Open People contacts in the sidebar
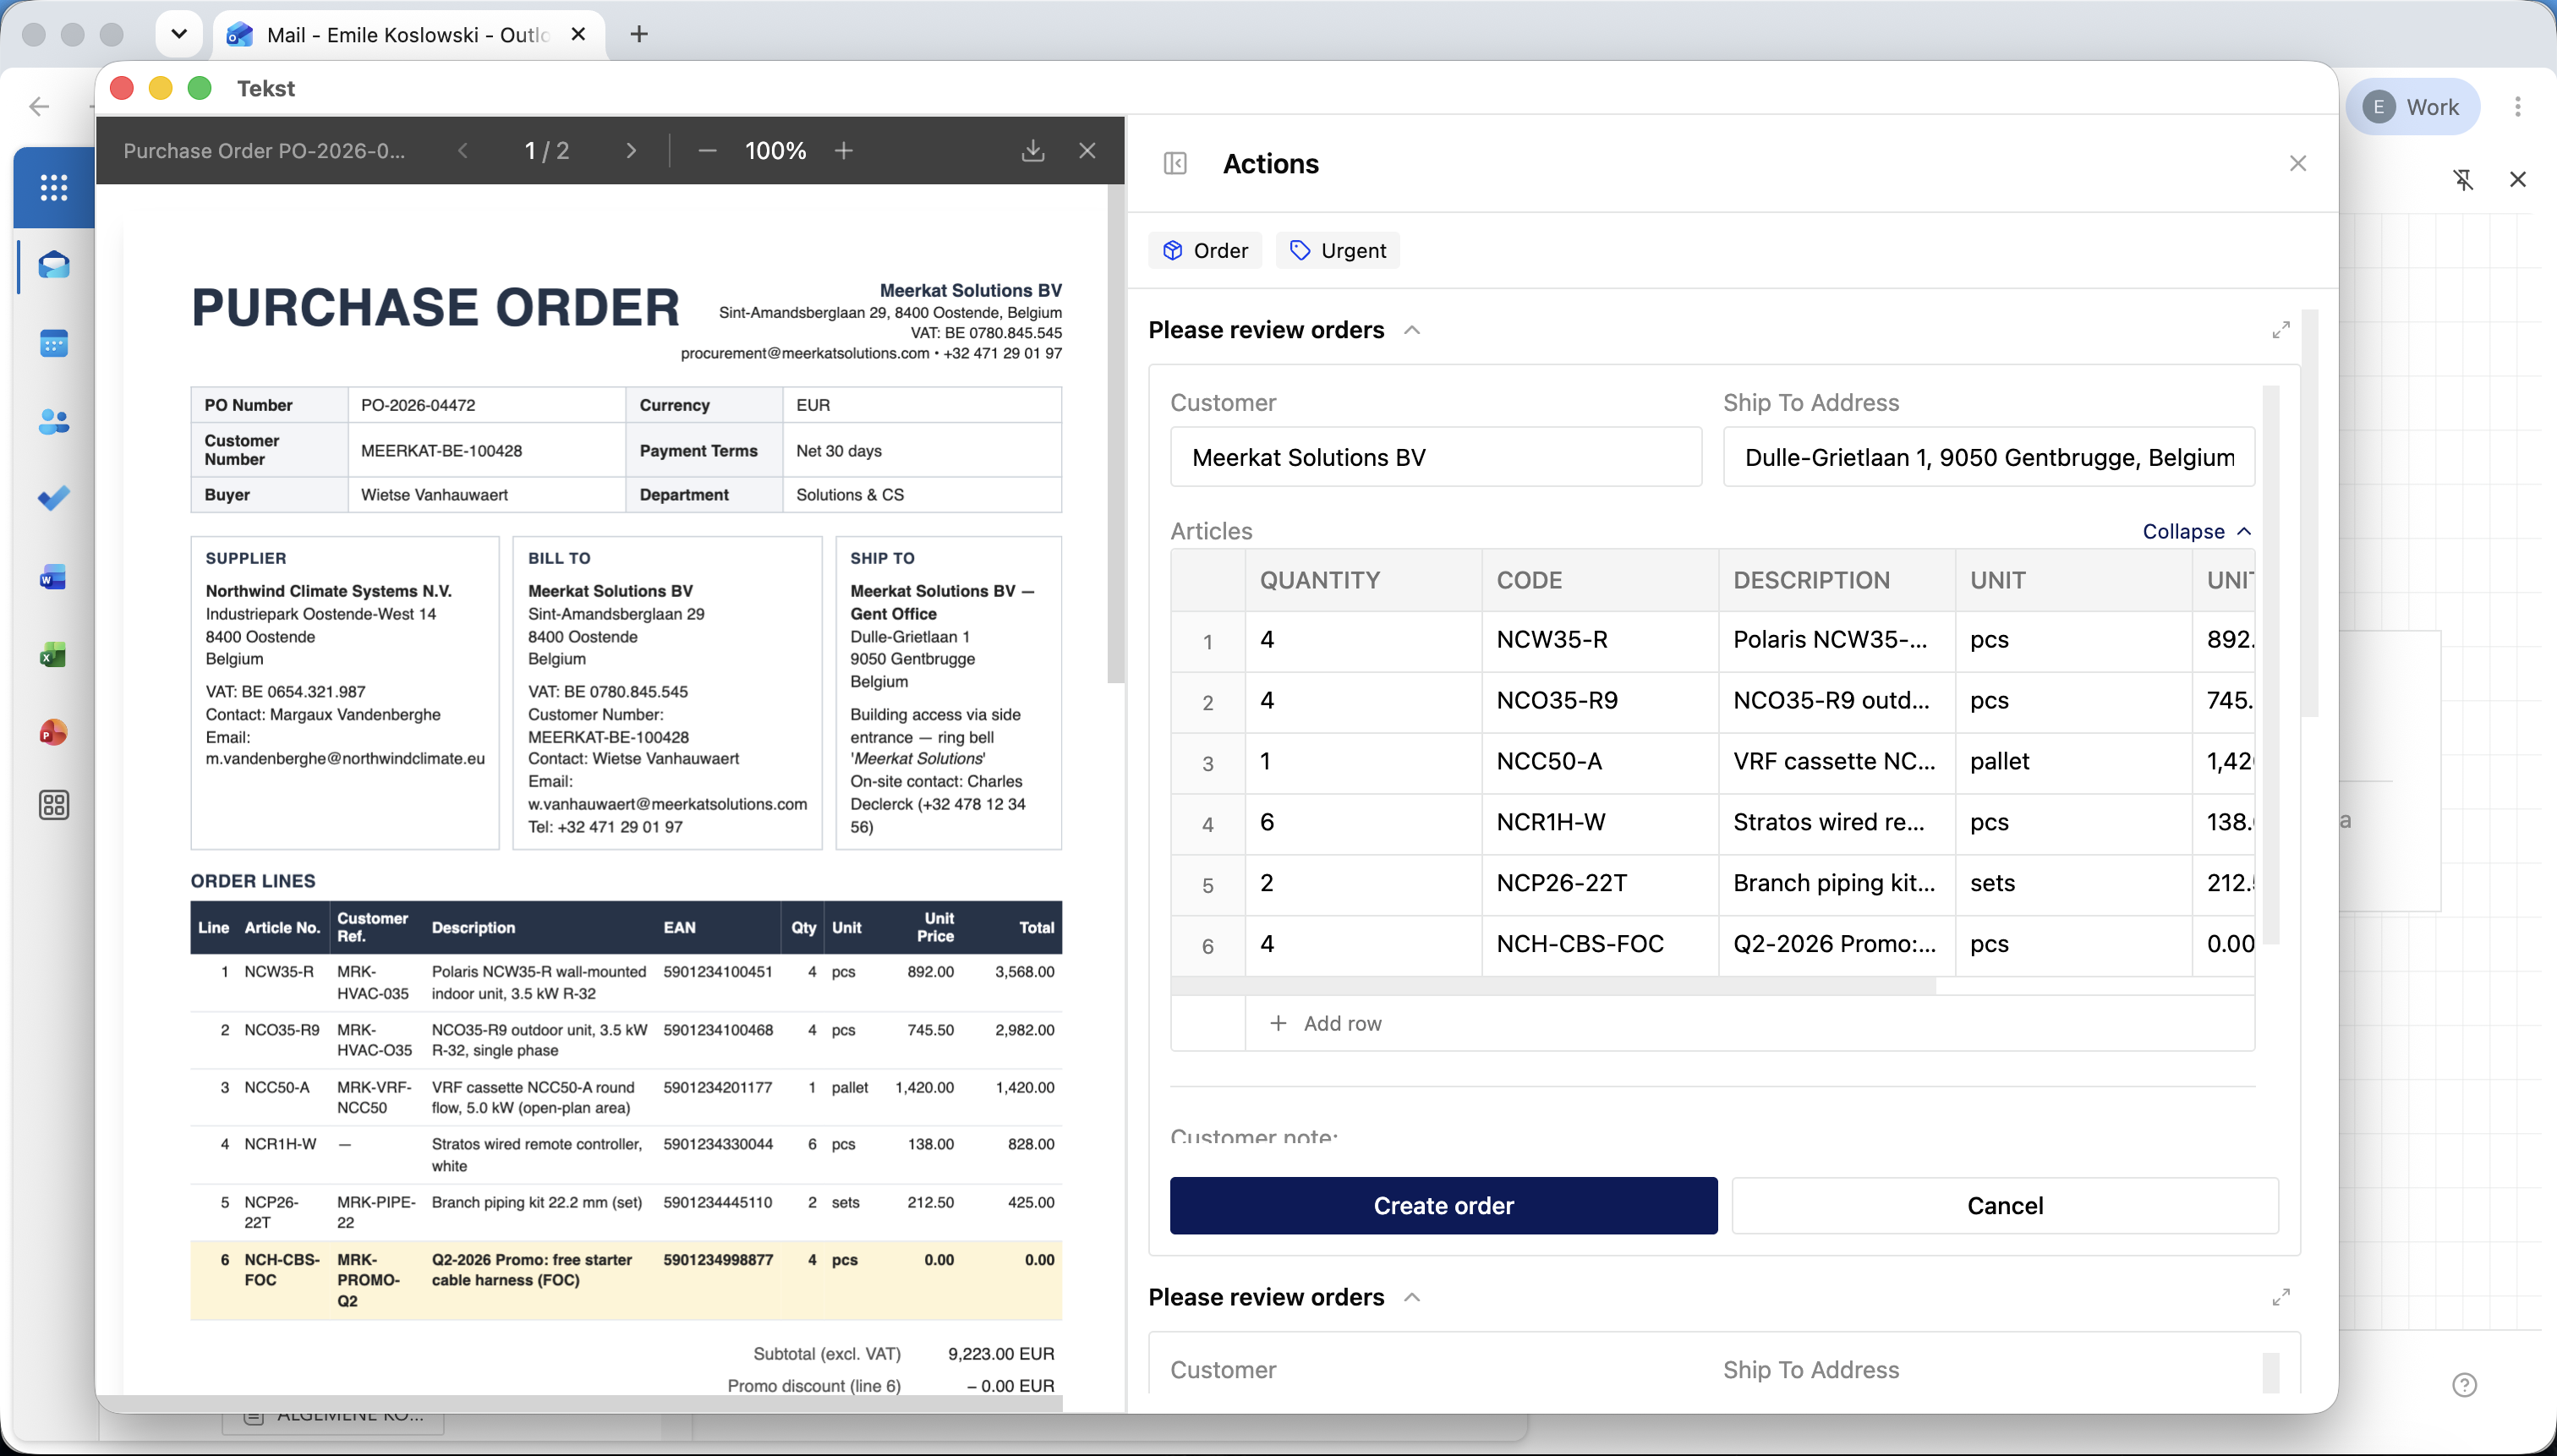This screenshot has height=1456, width=2557. 54,422
